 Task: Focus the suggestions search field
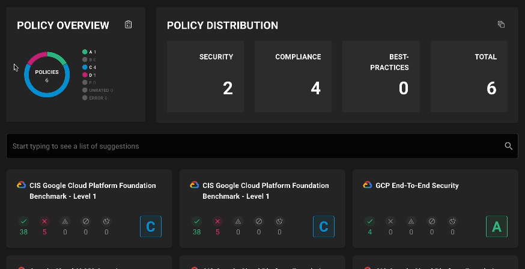click(x=262, y=146)
